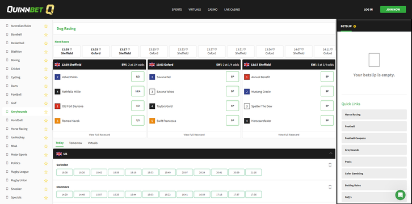The width and height of the screenshot is (412, 204).
Task: Click the Golf star icon
Action: 46,103
